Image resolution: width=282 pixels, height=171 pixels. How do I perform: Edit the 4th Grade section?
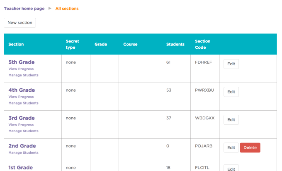231,92
